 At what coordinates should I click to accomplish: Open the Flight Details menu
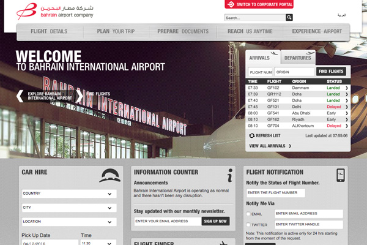[49, 31]
